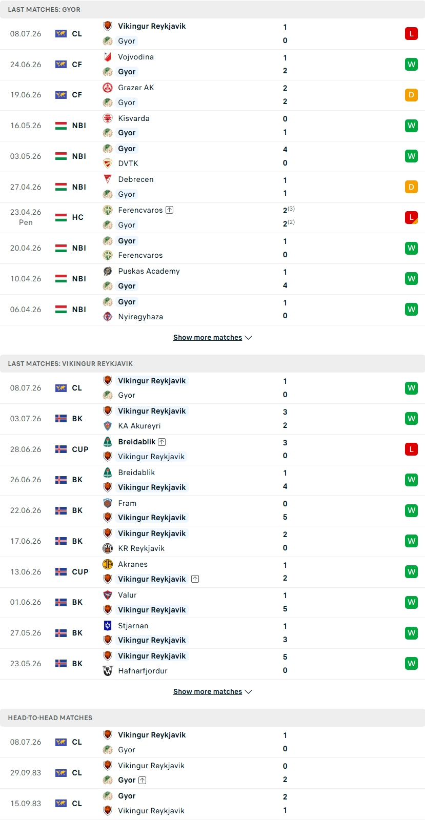425x821 pixels.
Task: Expand Show more matches under Gyor
Action: tap(212, 337)
